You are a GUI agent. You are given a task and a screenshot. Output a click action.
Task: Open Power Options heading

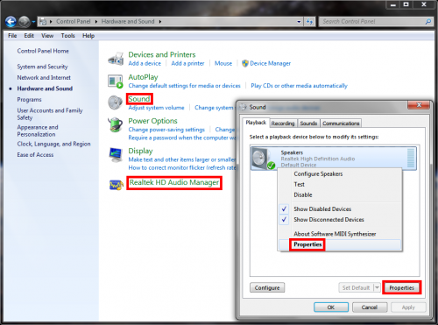[x=152, y=121]
